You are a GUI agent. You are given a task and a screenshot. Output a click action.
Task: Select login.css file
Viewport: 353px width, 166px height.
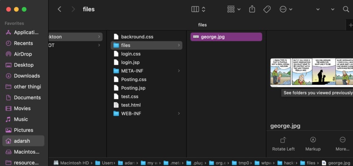(x=147, y=54)
